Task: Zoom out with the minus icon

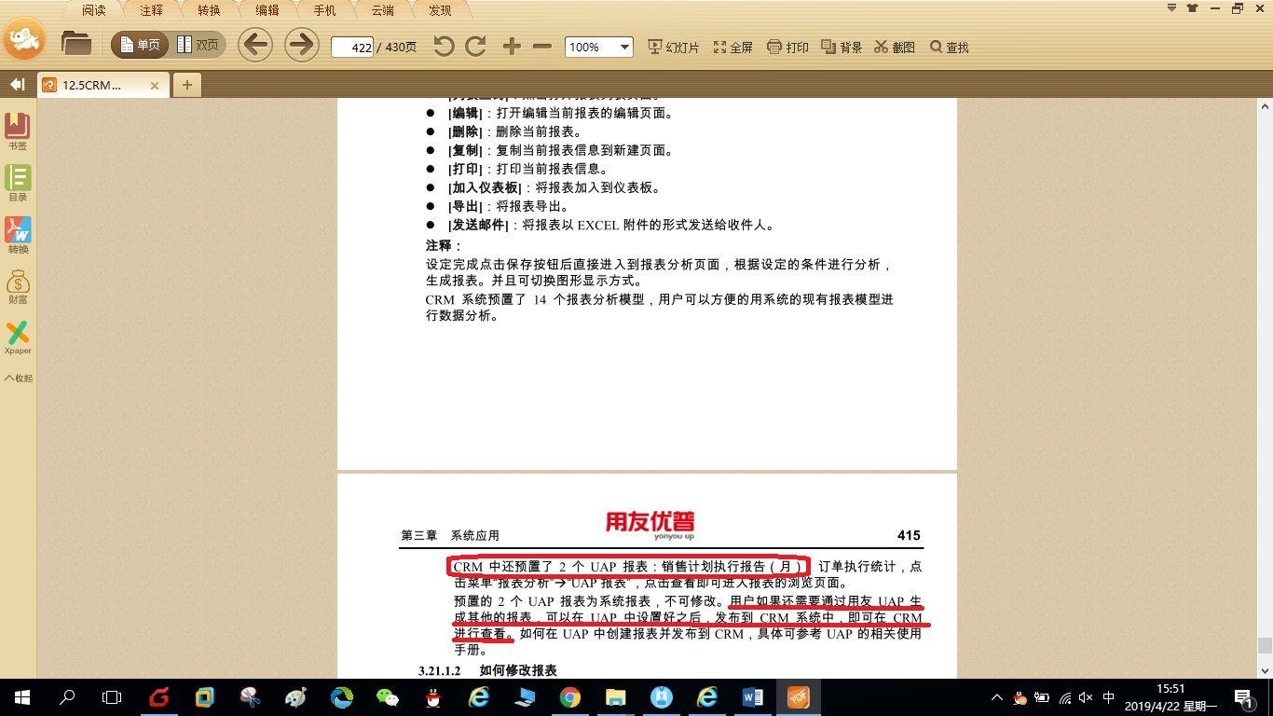Action: (542, 47)
